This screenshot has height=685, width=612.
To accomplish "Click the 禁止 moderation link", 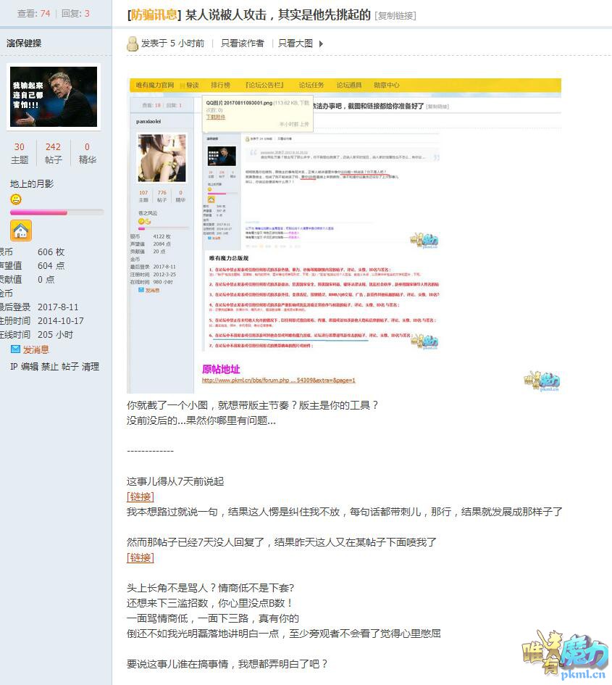I will coord(50,367).
